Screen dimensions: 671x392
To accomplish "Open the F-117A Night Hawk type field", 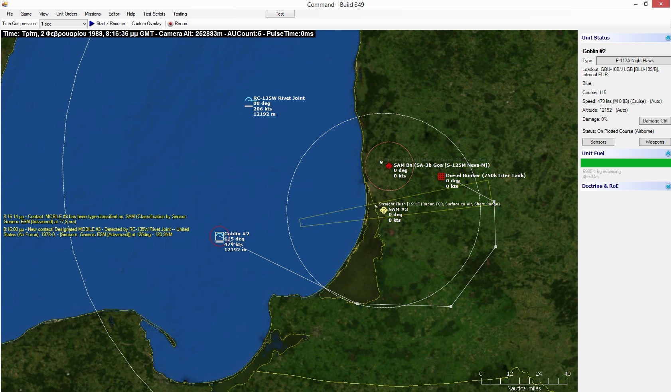I will [633, 60].
